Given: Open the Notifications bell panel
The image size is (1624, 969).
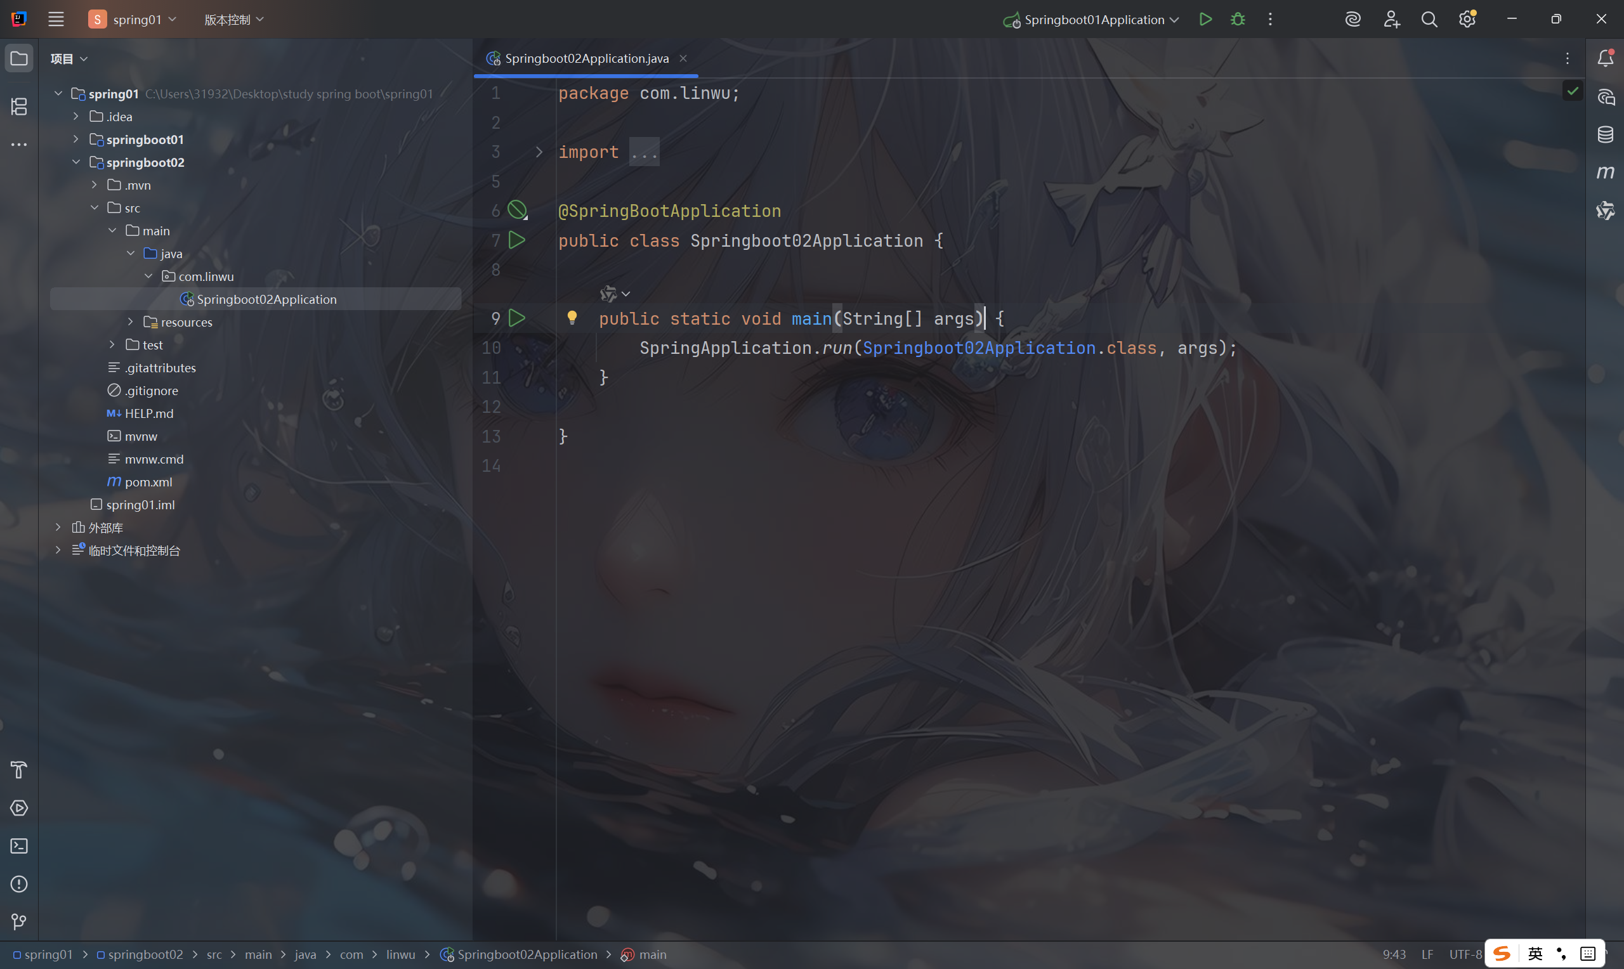Looking at the screenshot, I should click(x=1605, y=59).
